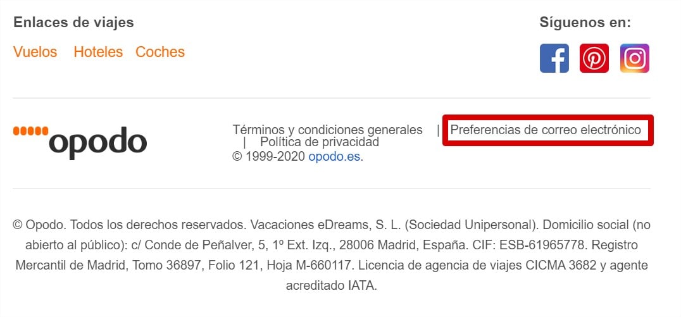Go to Hoteles

point(98,52)
